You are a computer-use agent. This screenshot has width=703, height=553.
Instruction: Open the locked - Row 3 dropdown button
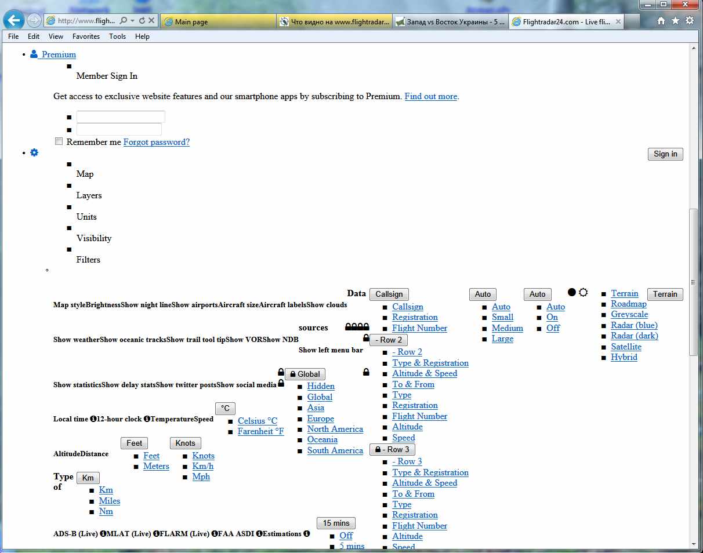393,450
